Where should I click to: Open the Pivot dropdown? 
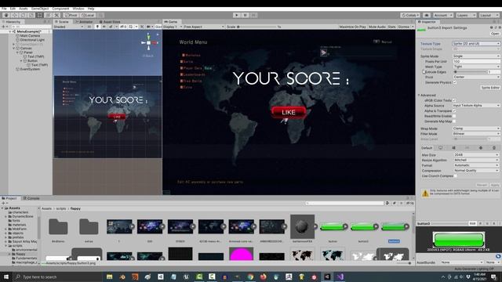tap(476, 77)
